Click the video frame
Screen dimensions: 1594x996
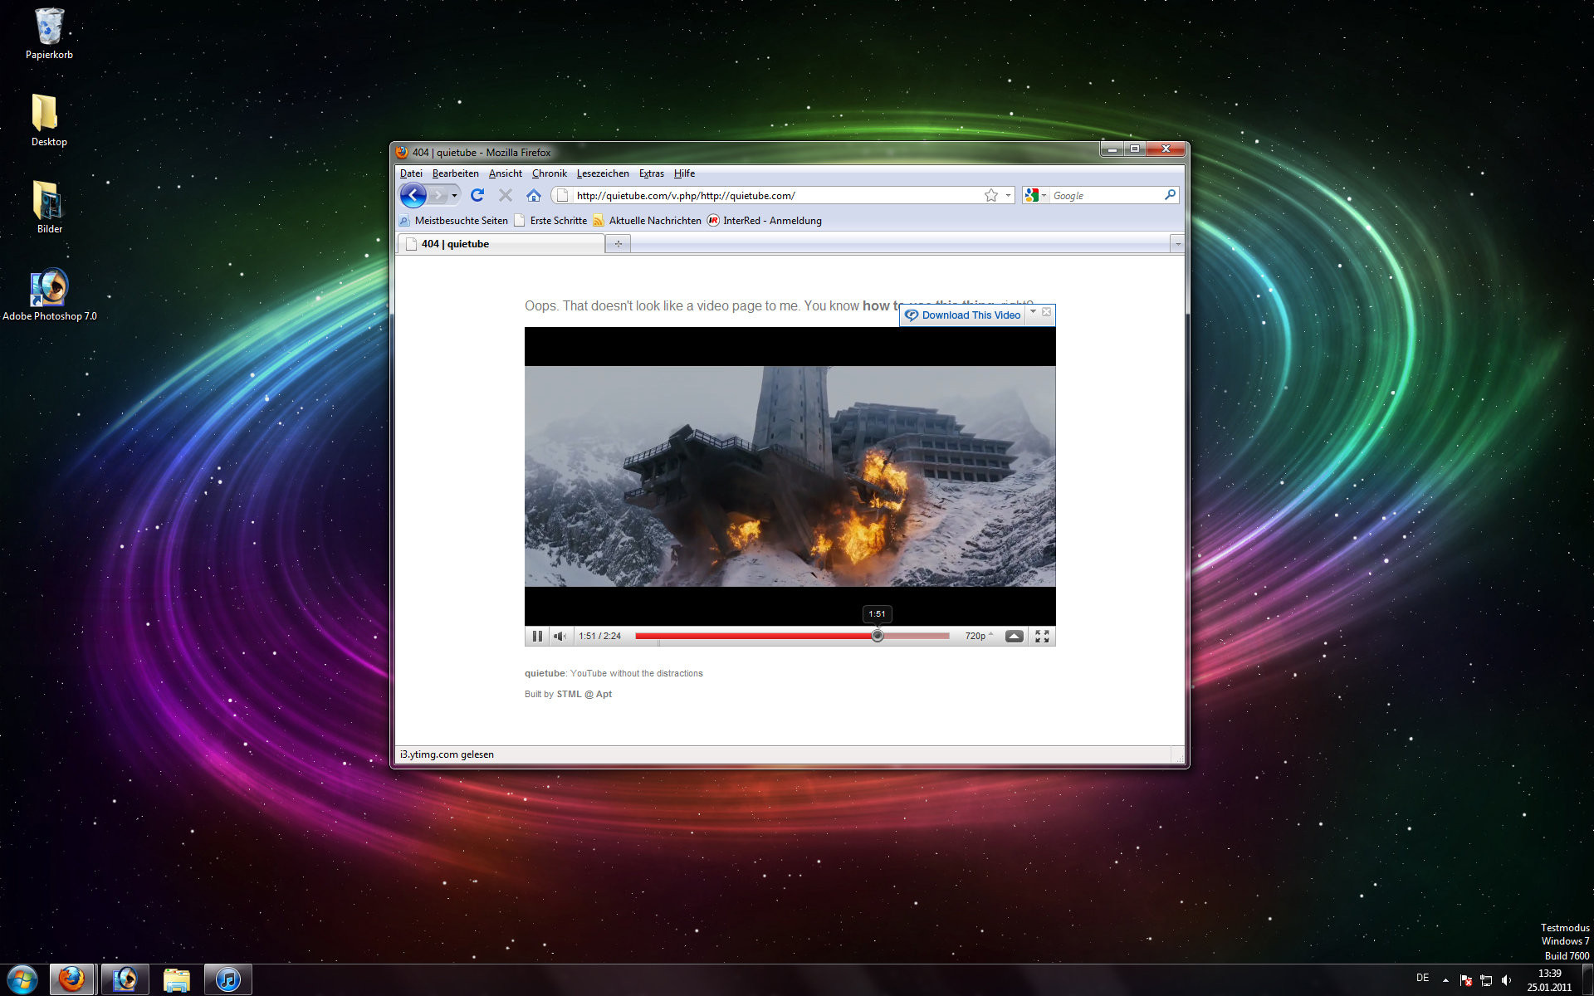[x=790, y=476]
